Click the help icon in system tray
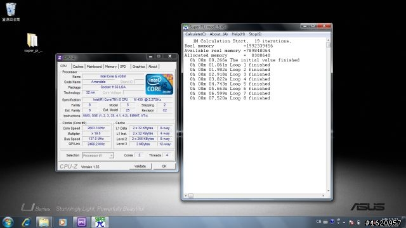 click(332, 222)
